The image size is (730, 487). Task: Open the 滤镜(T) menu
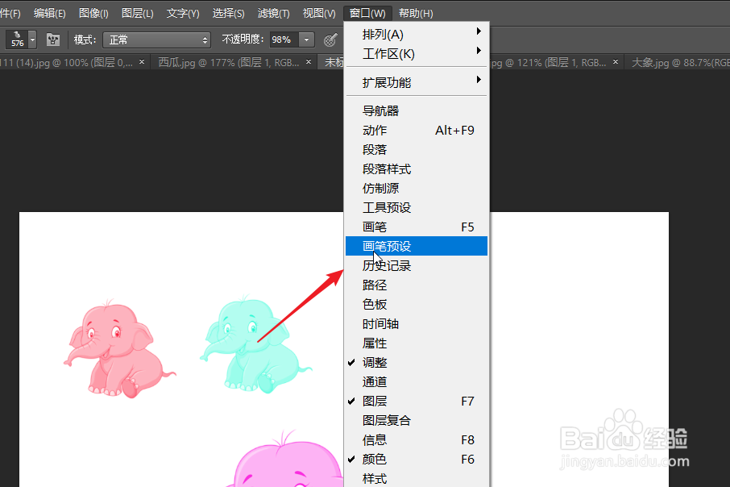(273, 13)
